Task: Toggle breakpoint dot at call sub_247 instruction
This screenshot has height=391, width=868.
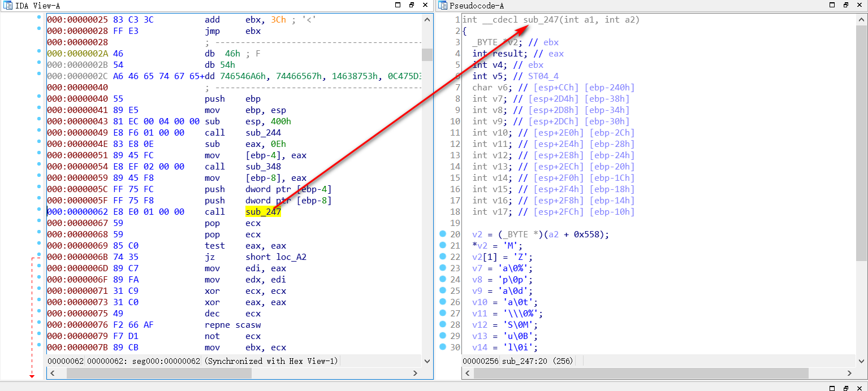Action: click(x=39, y=210)
